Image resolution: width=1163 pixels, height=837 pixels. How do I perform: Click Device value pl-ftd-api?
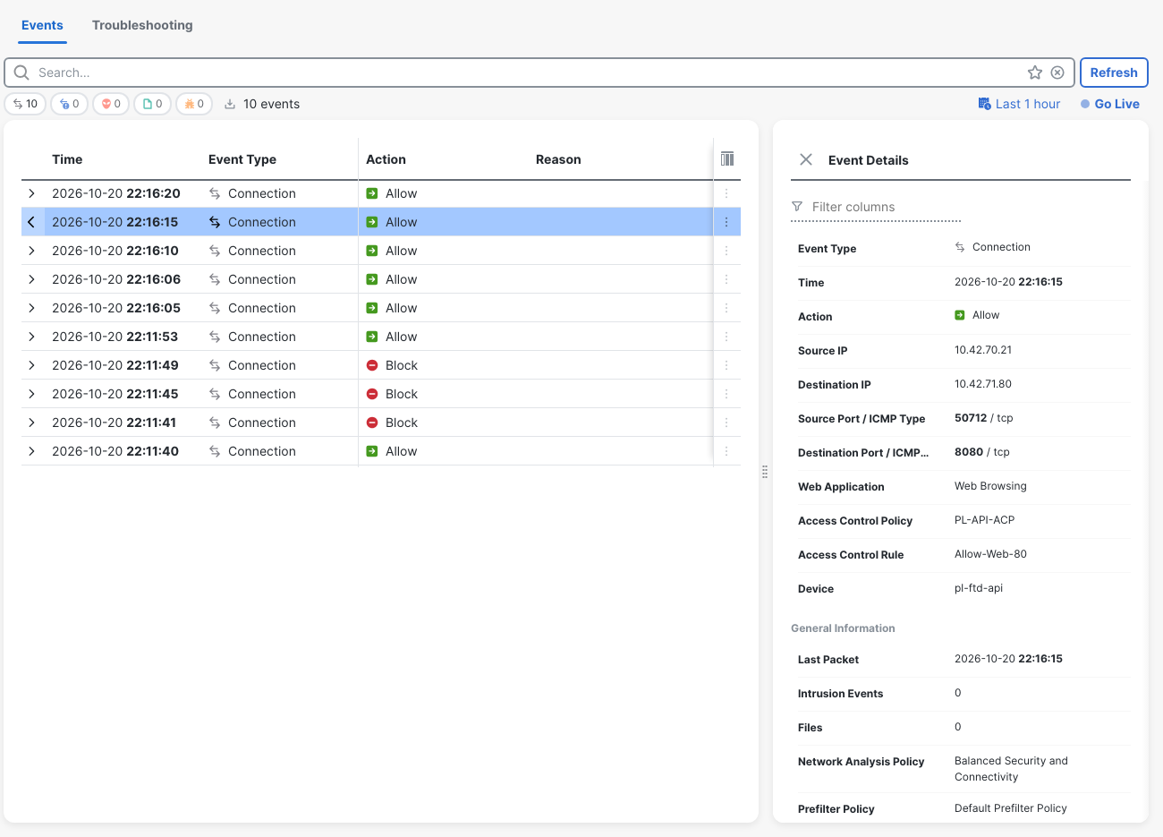[x=979, y=588]
